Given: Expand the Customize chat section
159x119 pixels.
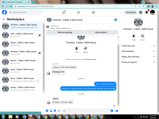Looking at the screenshot, I should (138, 46).
